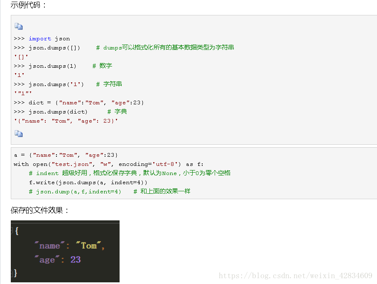Click the f.write(json.dumps(a, indent=4)) line

click(x=88, y=183)
